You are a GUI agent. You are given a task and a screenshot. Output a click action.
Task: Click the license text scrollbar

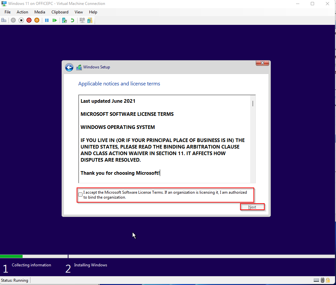(252, 104)
